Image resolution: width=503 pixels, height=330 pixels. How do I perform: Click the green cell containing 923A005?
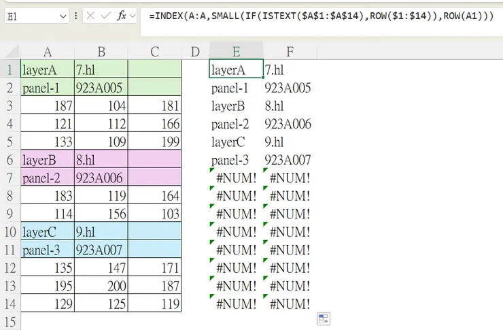click(x=101, y=88)
